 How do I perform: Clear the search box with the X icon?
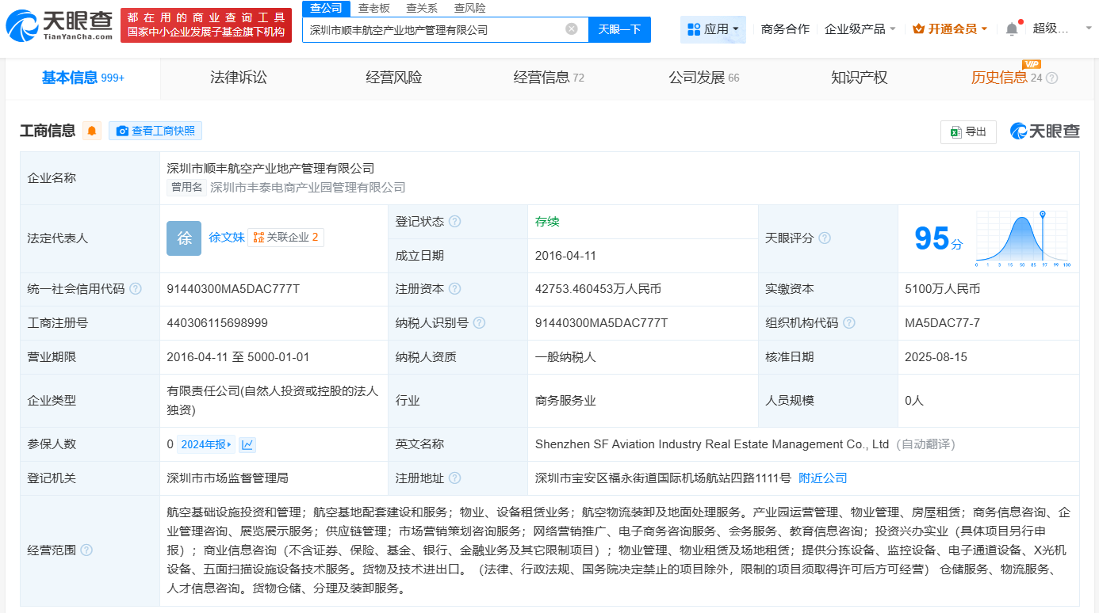(570, 29)
